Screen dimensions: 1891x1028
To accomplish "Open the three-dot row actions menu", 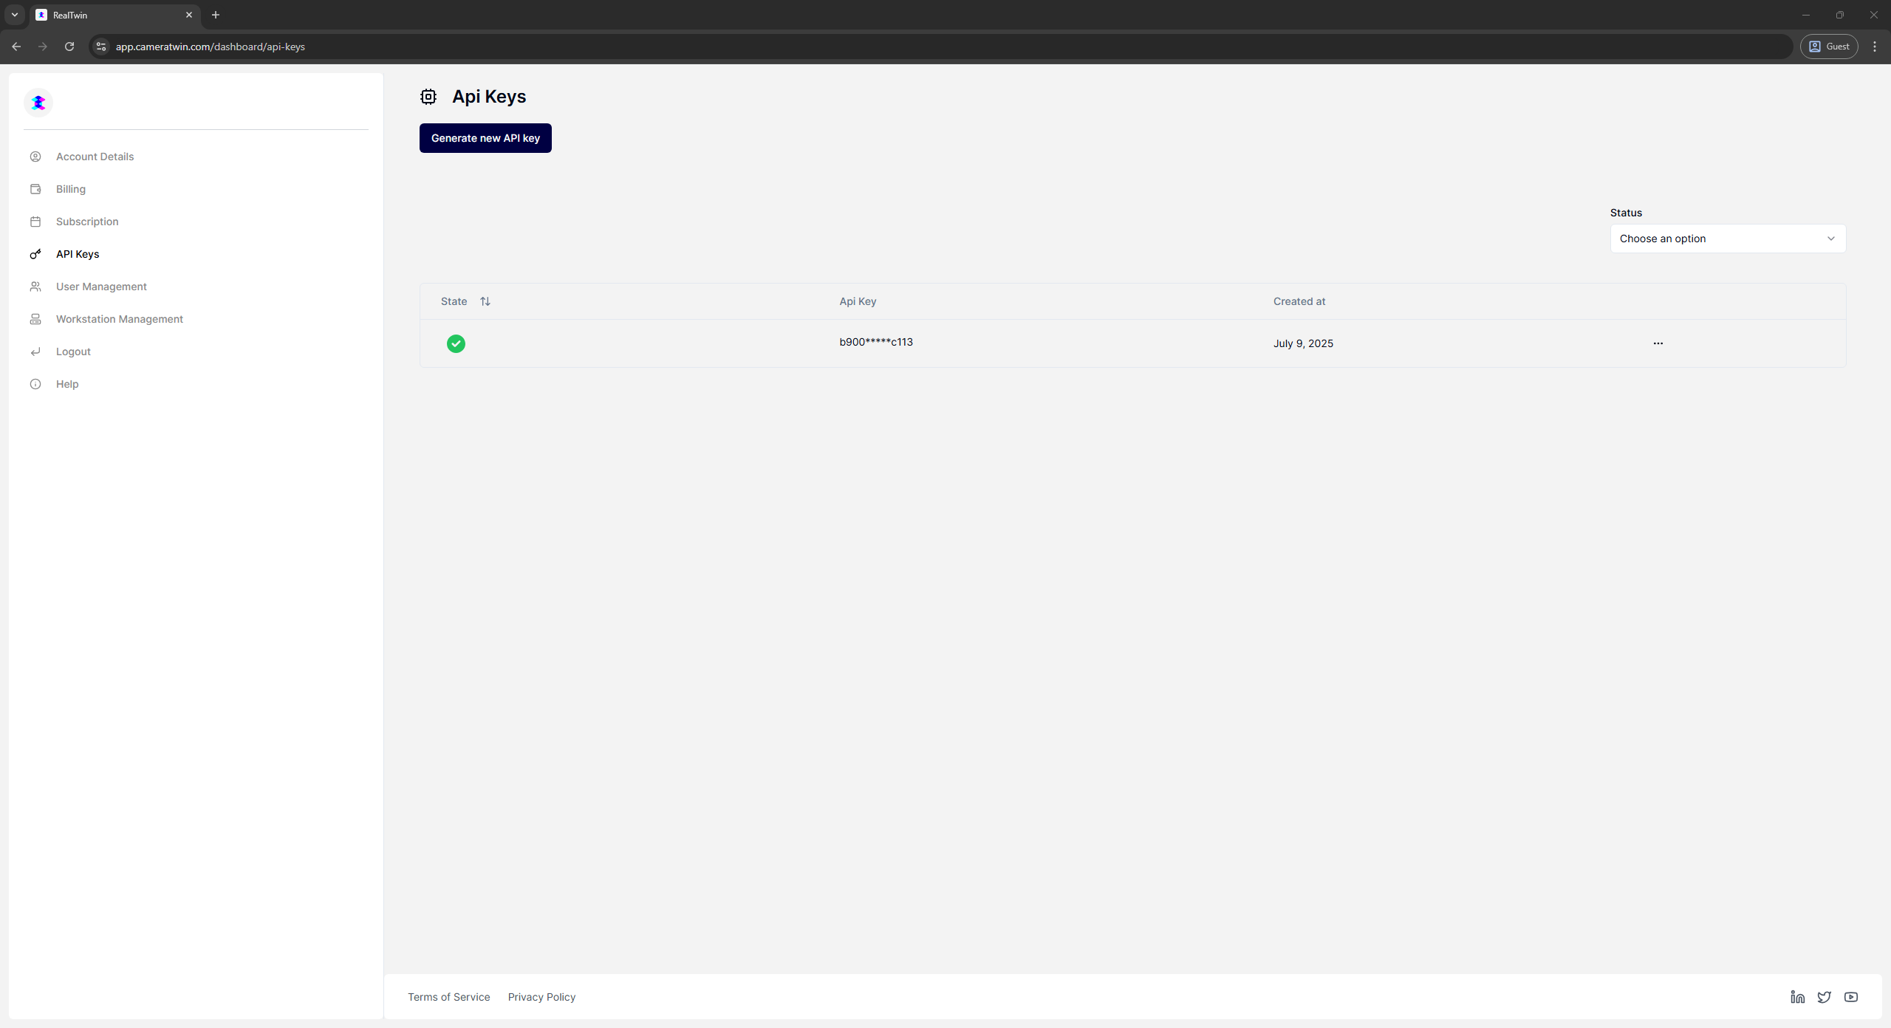I will (x=1658, y=343).
